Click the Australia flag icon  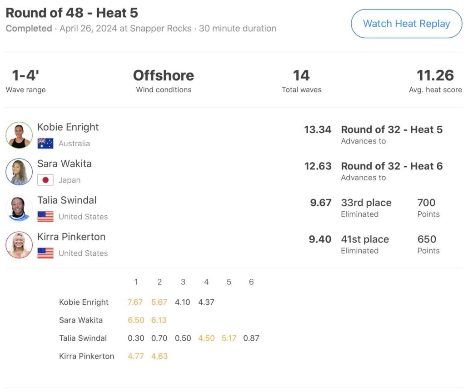[x=45, y=144]
